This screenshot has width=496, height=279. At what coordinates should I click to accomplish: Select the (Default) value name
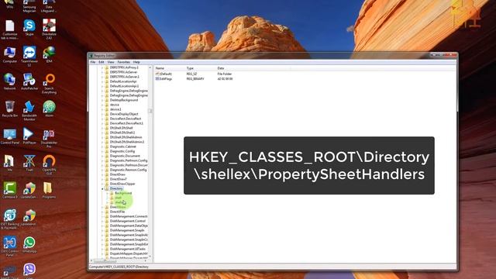166,74
